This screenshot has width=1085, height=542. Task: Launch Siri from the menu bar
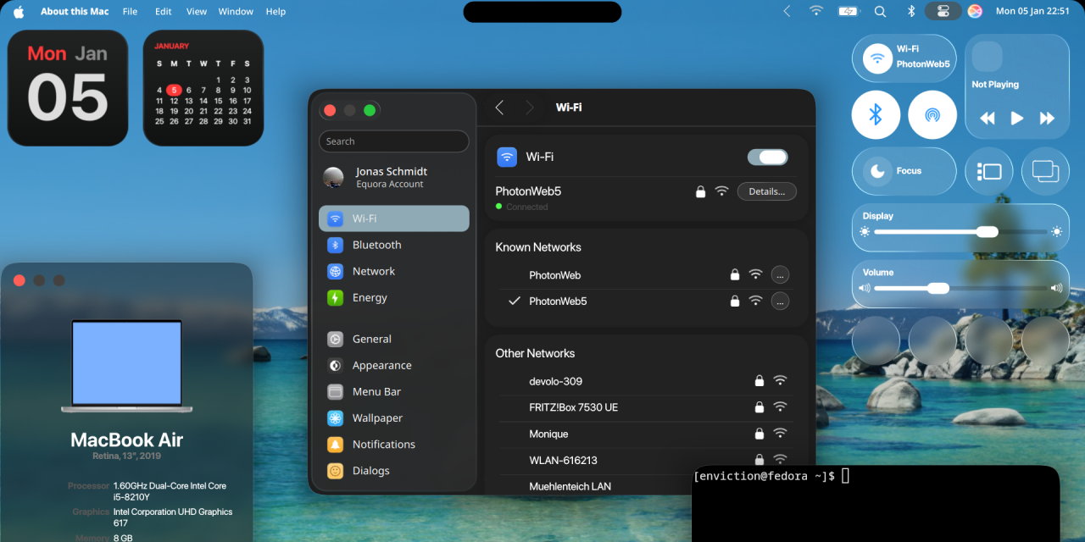click(975, 12)
